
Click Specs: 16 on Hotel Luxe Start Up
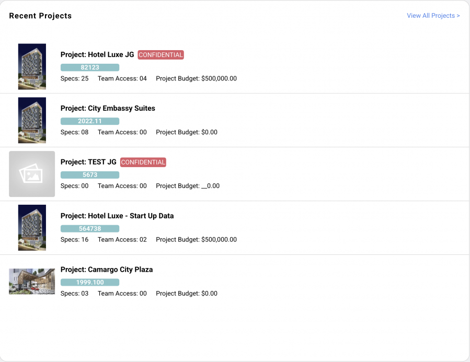click(74, 240)
